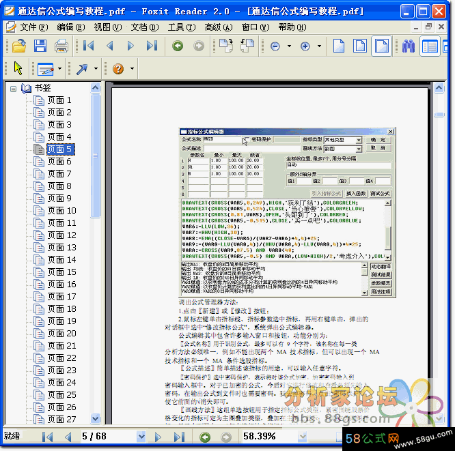
Task: Open the 编辑(E) menu
Action: coord(71,27)
